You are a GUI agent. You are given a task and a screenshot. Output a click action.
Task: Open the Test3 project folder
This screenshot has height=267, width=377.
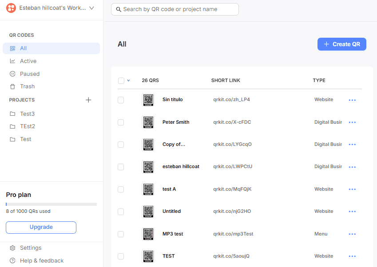coord(27,114)
